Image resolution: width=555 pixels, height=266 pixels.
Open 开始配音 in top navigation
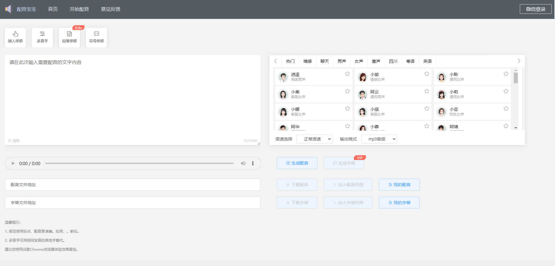[79, 9]
